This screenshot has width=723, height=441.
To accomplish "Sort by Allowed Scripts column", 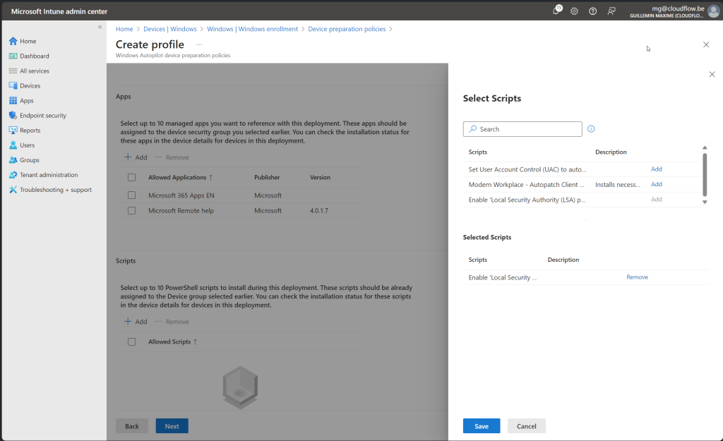I will 172,342.
